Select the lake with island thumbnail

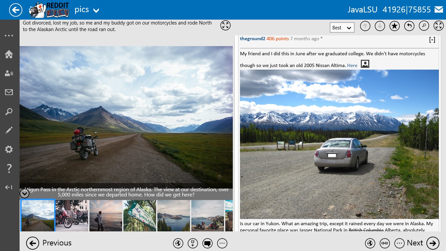pos(174,216)
